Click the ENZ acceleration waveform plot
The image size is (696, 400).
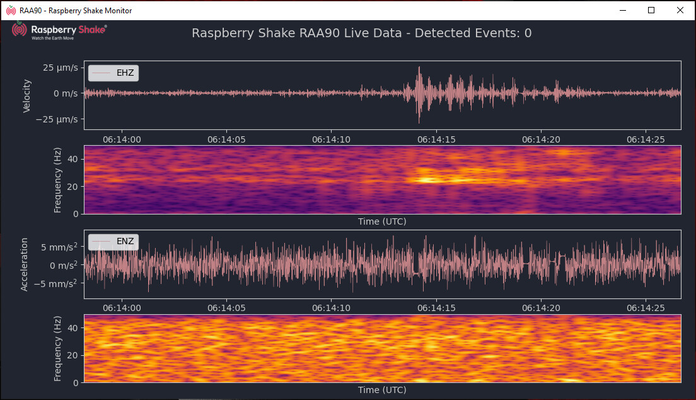click(382, 264)
